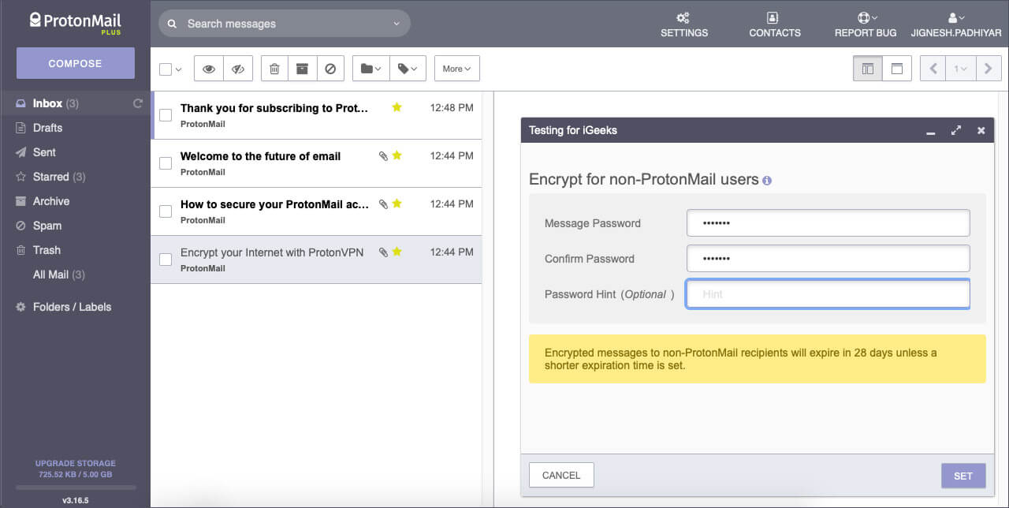Viewport: 1009px width, 508px height.
Task: Open page number dropdown
Action: click(961, 69)
